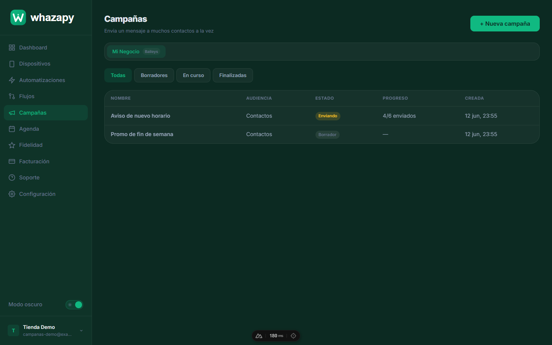Click the Campañas page heading
The width and height of the screenshot is (552, 345).
[126, 19]
